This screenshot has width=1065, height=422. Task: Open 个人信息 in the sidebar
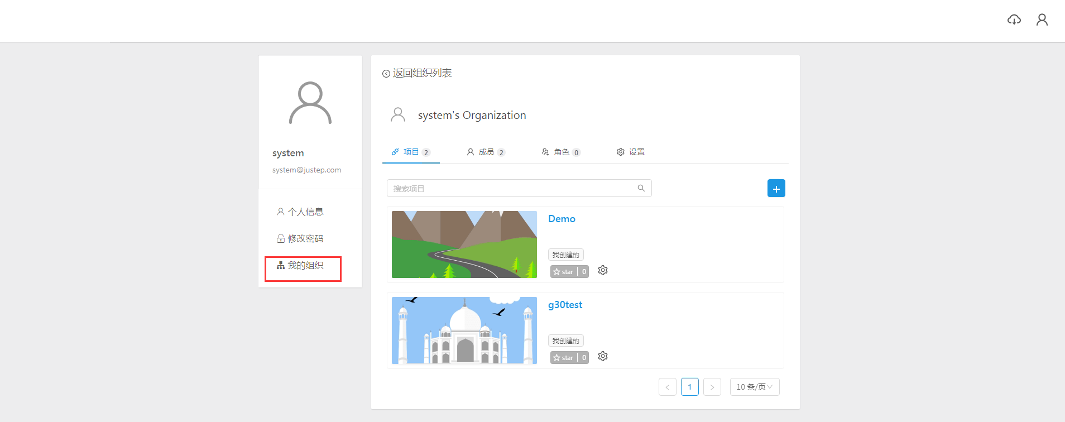(300, 212)
